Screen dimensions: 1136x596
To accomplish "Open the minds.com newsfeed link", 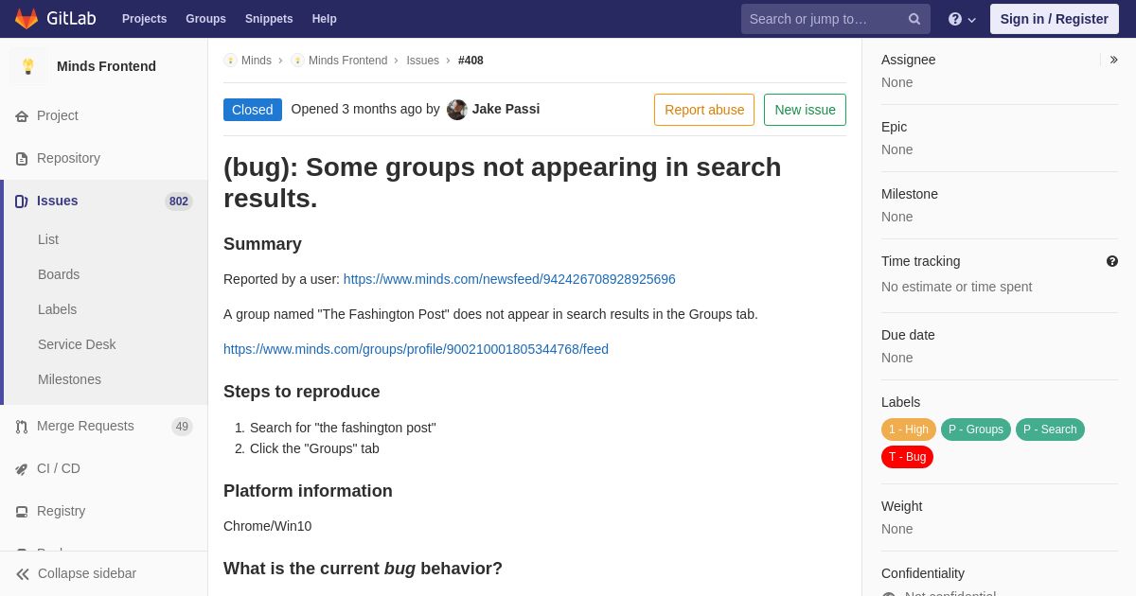I will pyautogui.click(x=509, y=279).
